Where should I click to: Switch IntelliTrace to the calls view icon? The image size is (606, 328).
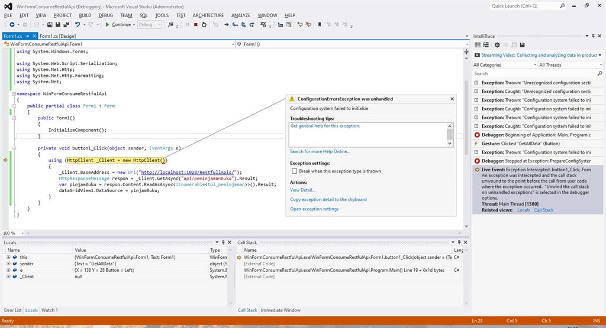click(486, 45)
